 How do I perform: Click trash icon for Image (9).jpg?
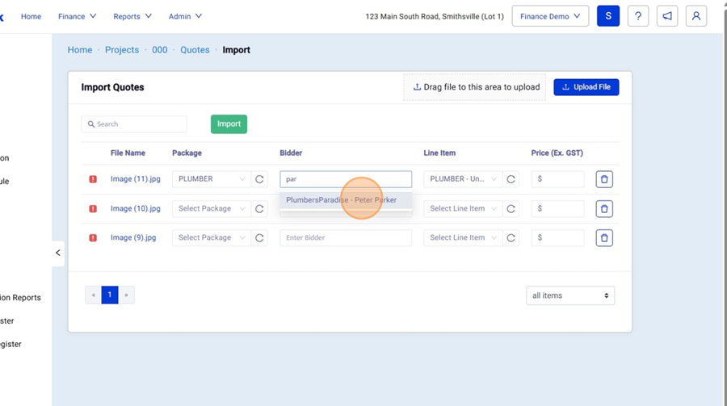[x=603, y=238]
